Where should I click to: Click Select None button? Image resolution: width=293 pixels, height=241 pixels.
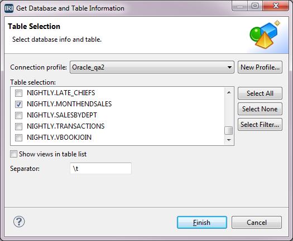coord(260,109)
